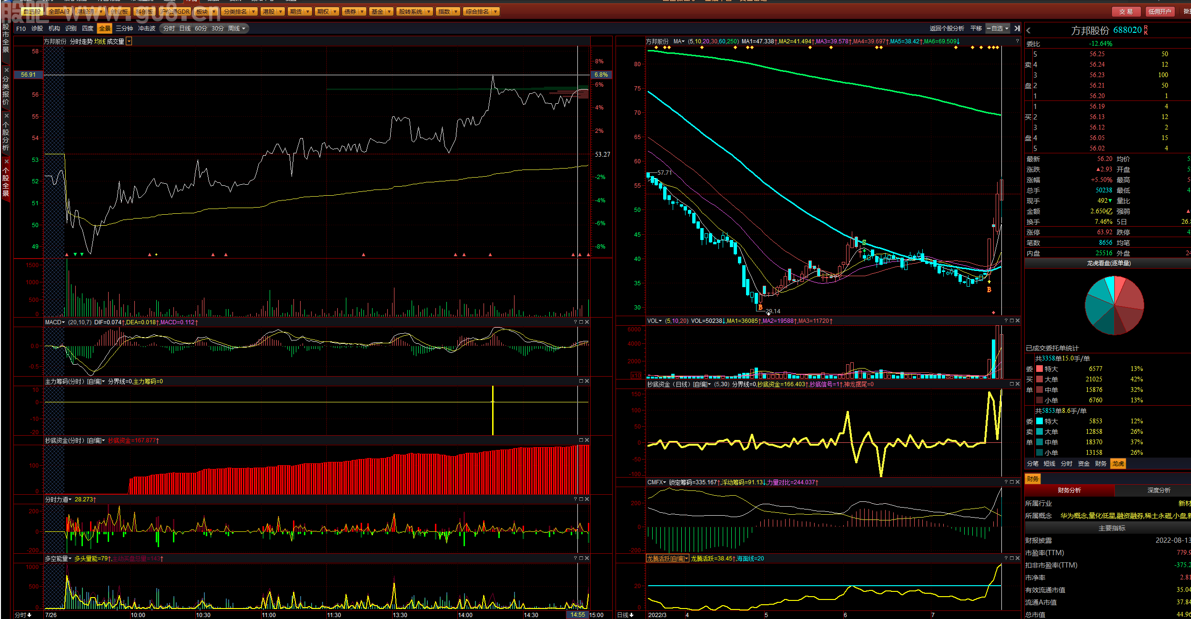
Task: Click the 沪伦通GDR button
Action: [175, 11]
